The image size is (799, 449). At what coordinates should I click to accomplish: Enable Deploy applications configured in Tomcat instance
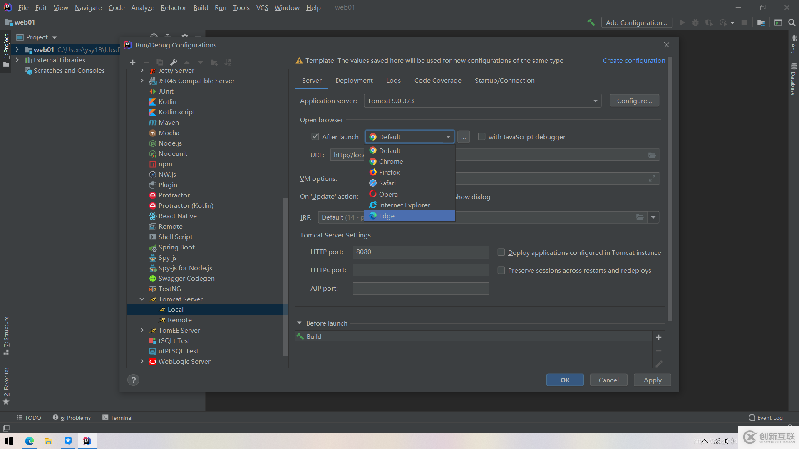tap(501, 252)
